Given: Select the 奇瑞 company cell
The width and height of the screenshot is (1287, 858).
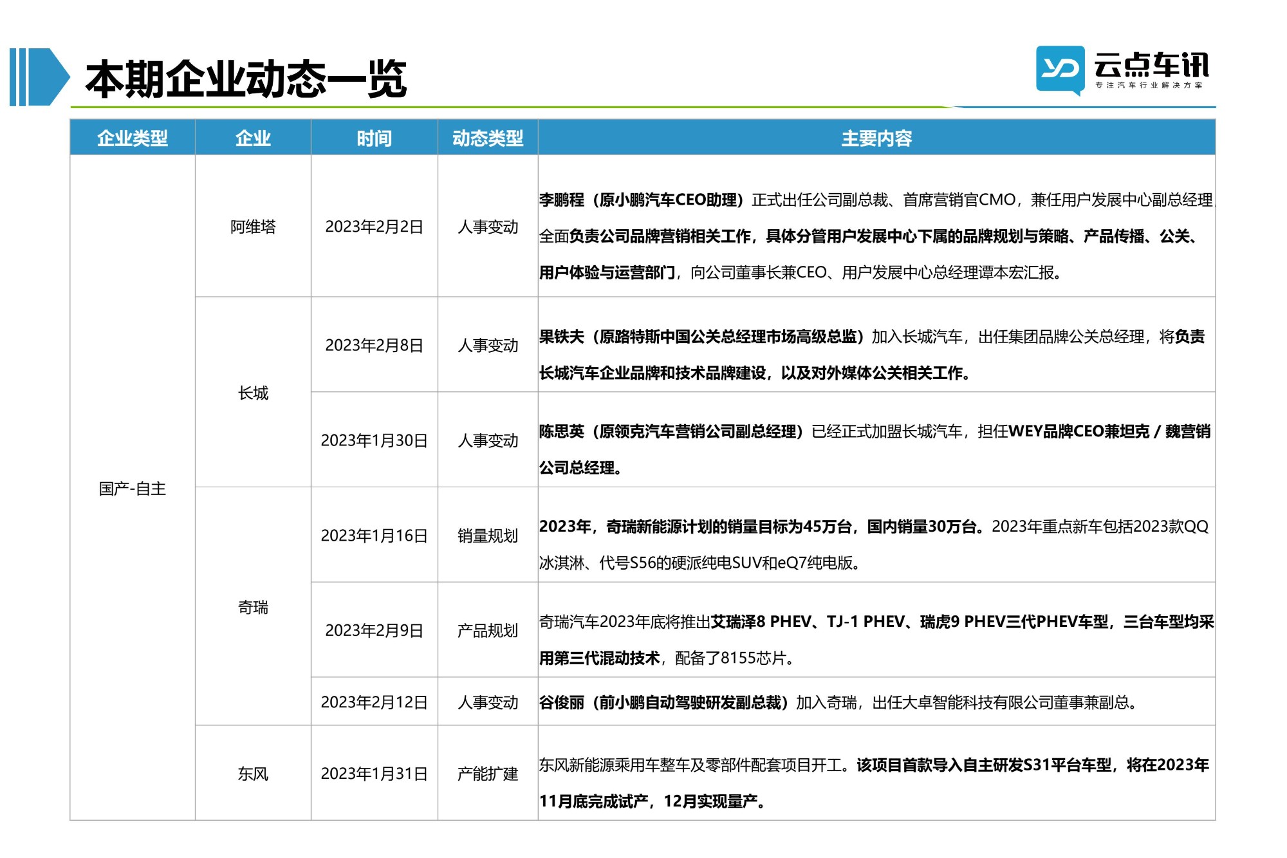Looking at the screenshot, I should (253, 607).
